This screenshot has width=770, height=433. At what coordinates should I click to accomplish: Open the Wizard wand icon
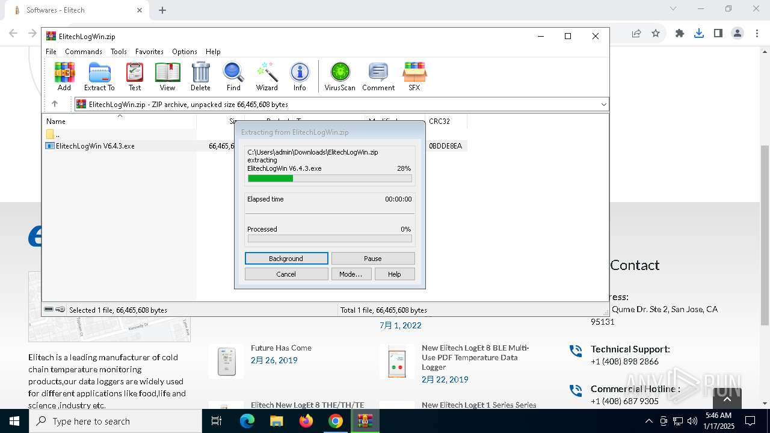point(266,76)
